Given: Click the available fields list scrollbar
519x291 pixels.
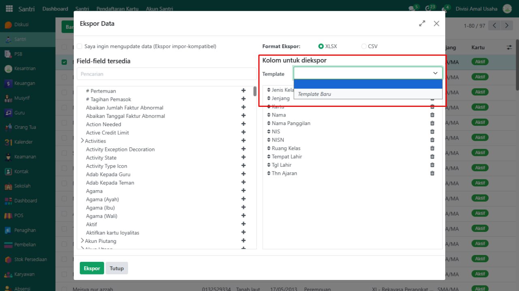Looking at the screenshot, I should click(x=255, y=91).
